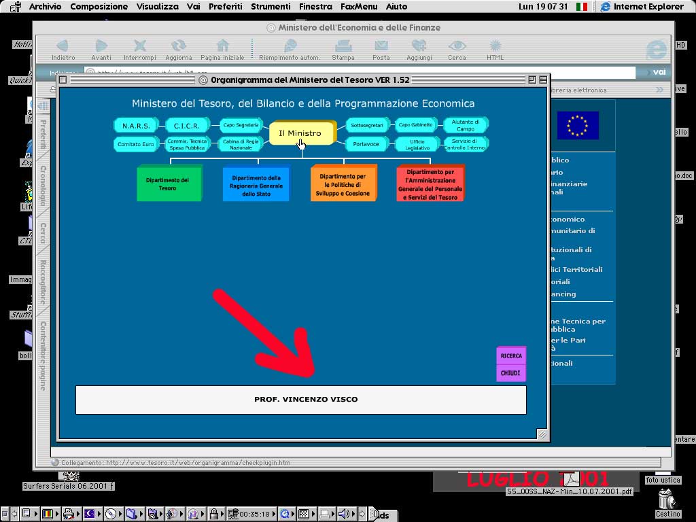Open the Apple menu
The height and width of the screenshot is (522, 696).
(15, 7)
